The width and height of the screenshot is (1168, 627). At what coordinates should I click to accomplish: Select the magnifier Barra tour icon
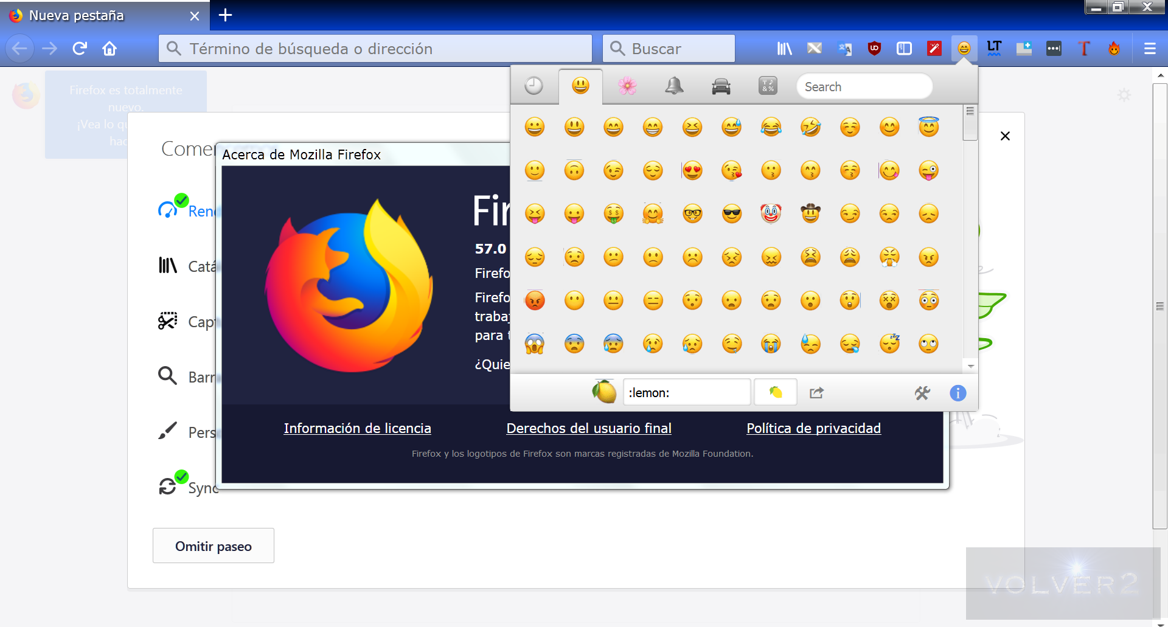click(x=167, y=376)
